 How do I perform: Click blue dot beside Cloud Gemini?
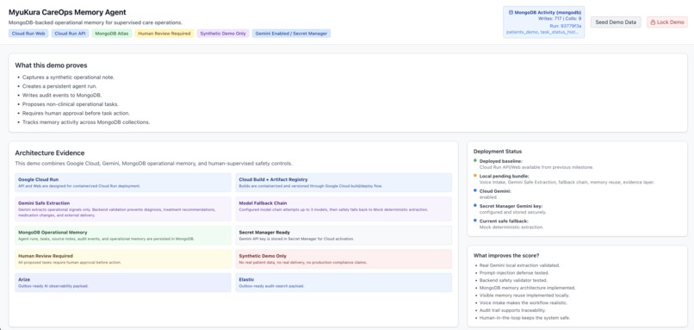click(475, 190)
